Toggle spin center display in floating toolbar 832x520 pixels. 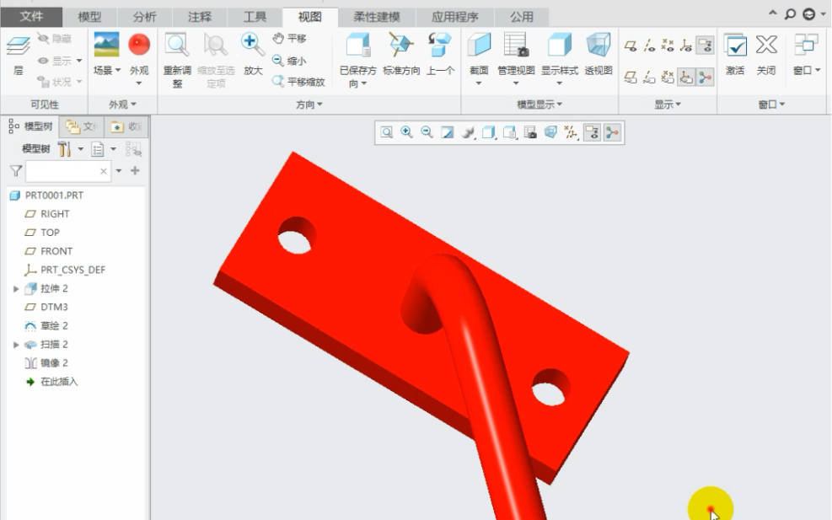(612, 132)
